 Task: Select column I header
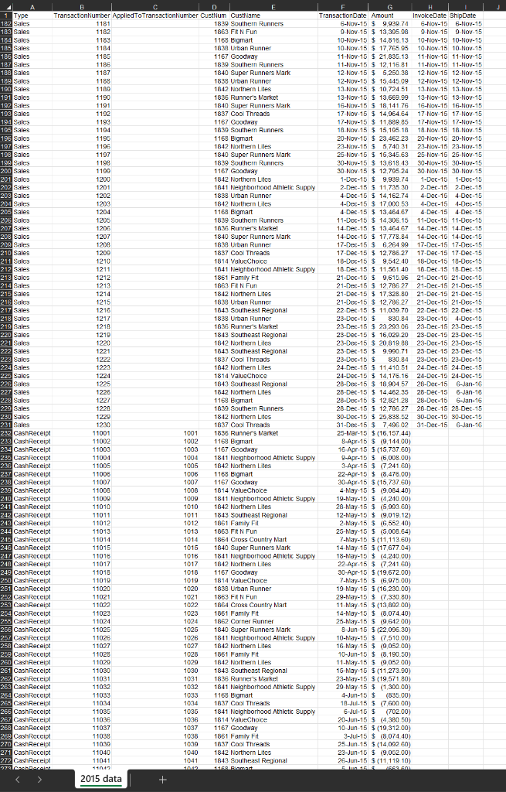pos(465,7)
